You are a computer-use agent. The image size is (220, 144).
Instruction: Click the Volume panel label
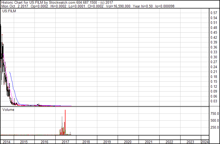8,110
